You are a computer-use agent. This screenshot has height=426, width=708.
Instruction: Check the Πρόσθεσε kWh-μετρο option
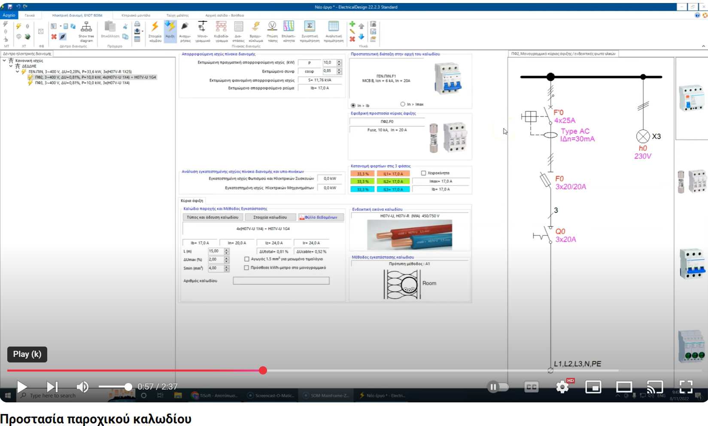pyautogui.click(x=246, y=268)
